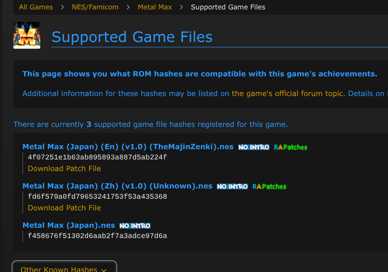Open the Metal Max breadcrumb link

click(x=155, y=7)
